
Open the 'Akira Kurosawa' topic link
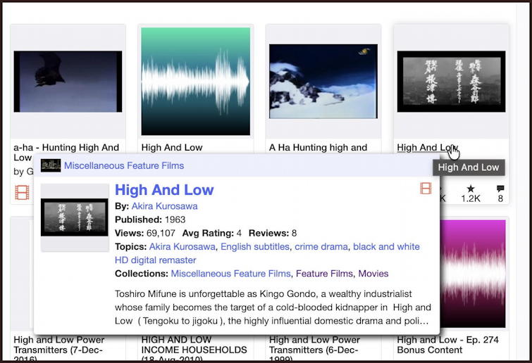(x=183, y=246)
